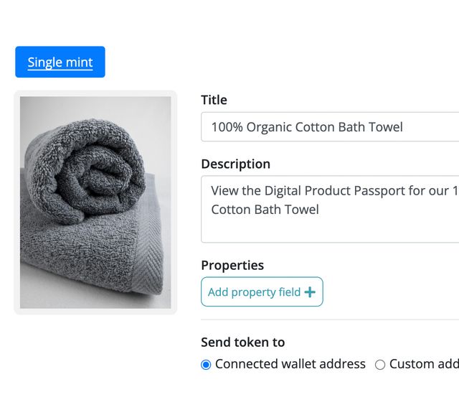Click the 'Connected wallet address' label text
This screenshot has width=459, height=420.
pyautogui.click(x=290, y=364)
